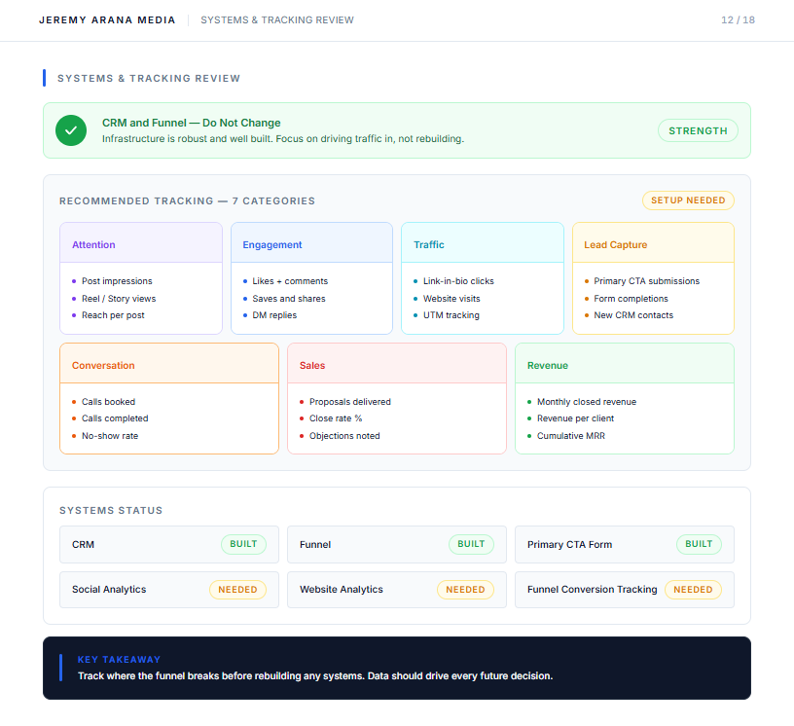
Task: Click the 'Recommended Tracking — 7 Categories' heading
Action: [188, 201]
